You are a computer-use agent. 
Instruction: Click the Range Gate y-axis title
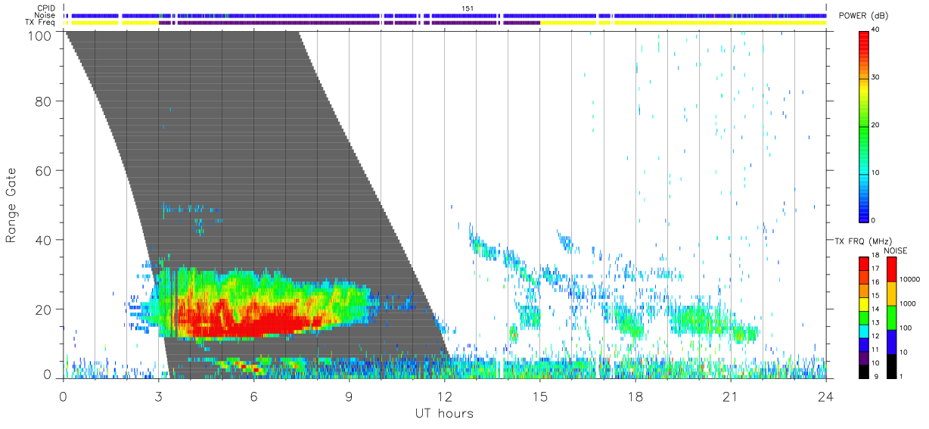click(11, 204)
